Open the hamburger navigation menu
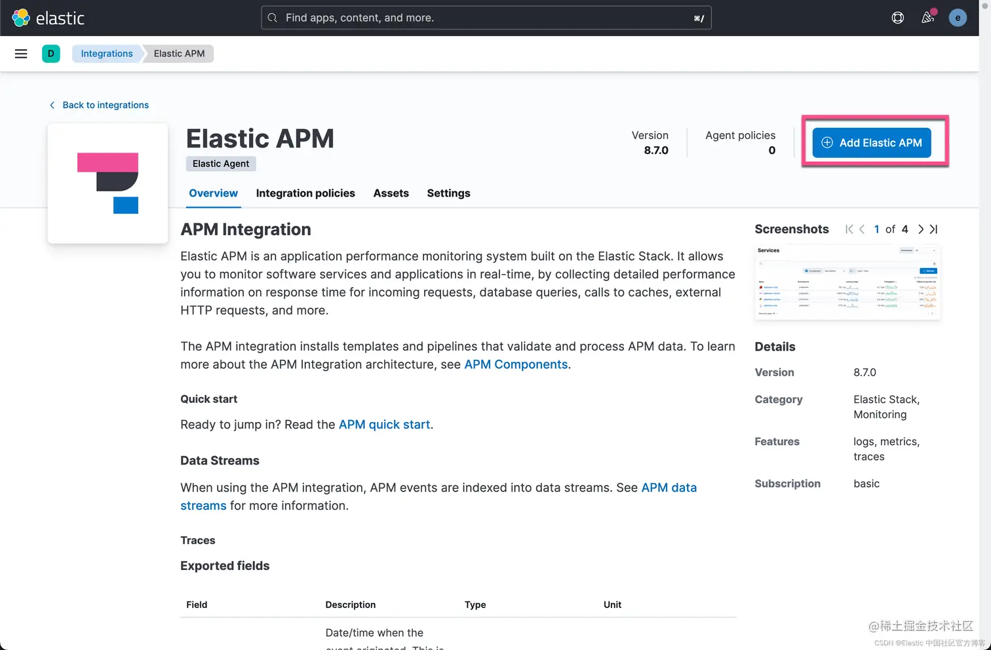This screenshot has width=991, height=650. coord(21,54)
